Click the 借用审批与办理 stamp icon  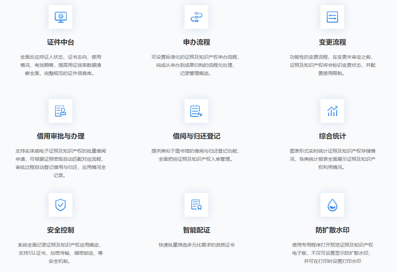[61, 111]
